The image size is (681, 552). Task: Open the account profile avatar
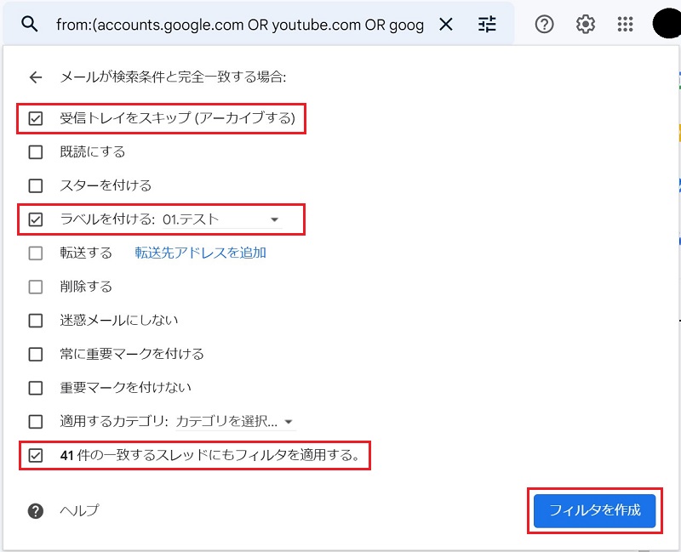click(x=667, y=25)
